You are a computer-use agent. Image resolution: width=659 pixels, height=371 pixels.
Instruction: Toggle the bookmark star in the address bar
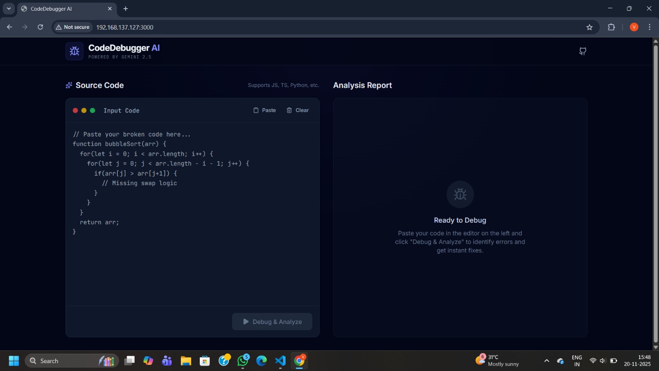[589, 27]
